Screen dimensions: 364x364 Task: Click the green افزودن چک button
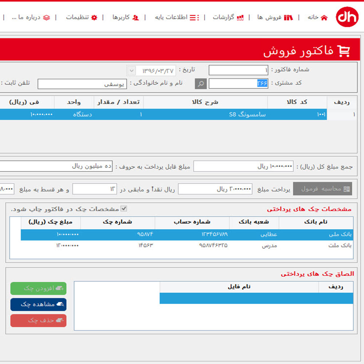tap(38, 288)
